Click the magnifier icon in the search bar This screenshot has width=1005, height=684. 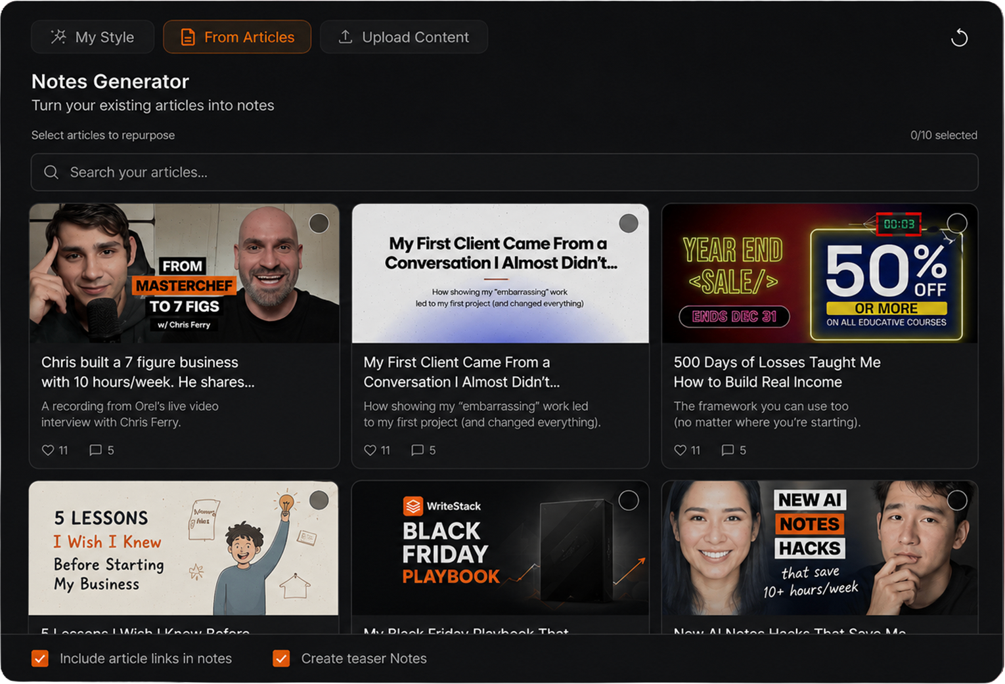pyautogui.click(x=51, y=172)
